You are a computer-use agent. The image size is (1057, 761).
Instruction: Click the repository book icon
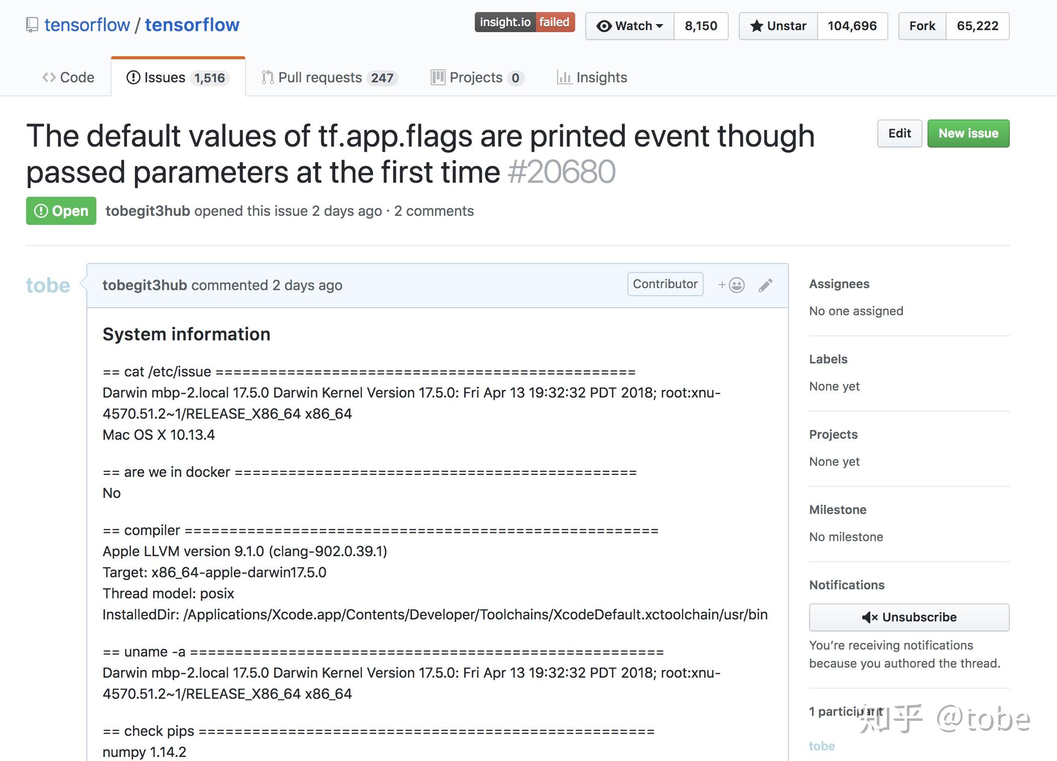(32, 25)
